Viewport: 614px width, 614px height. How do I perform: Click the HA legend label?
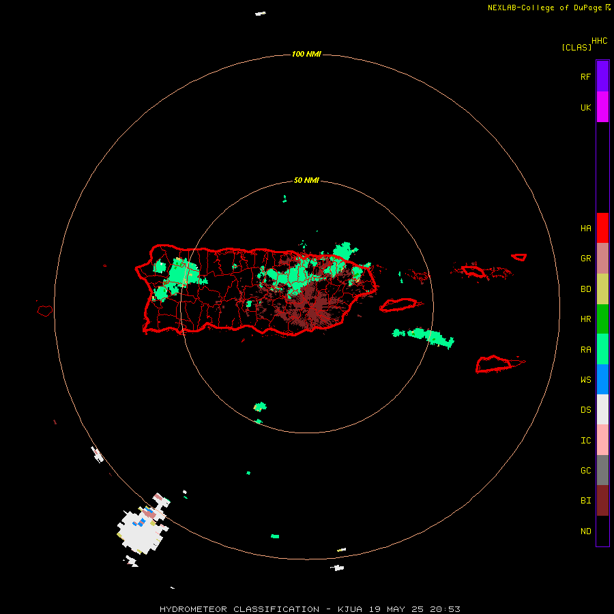[x=585, y=229]
